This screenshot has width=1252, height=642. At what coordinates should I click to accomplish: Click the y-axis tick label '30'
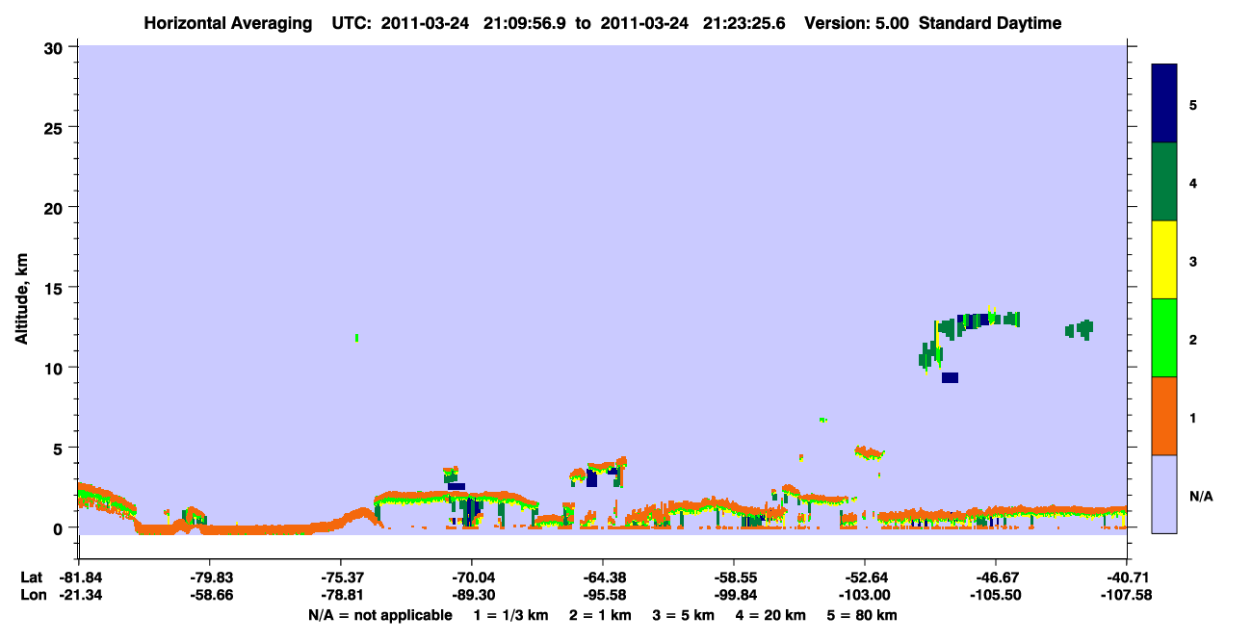[x=56, y=47]
